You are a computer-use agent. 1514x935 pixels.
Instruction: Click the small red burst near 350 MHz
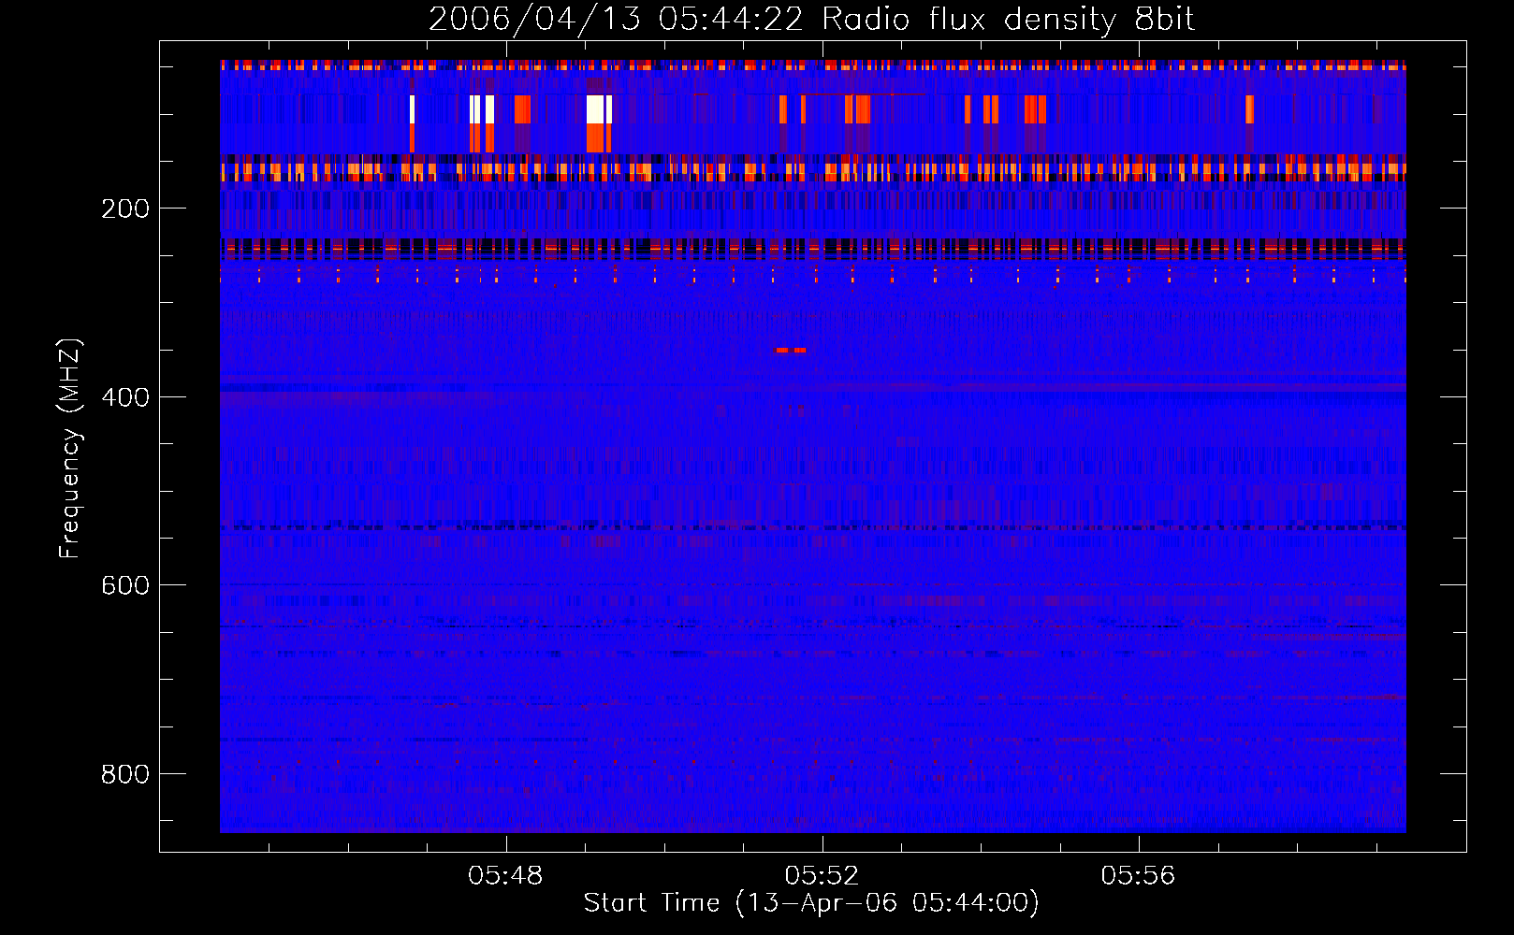point(791,350)
